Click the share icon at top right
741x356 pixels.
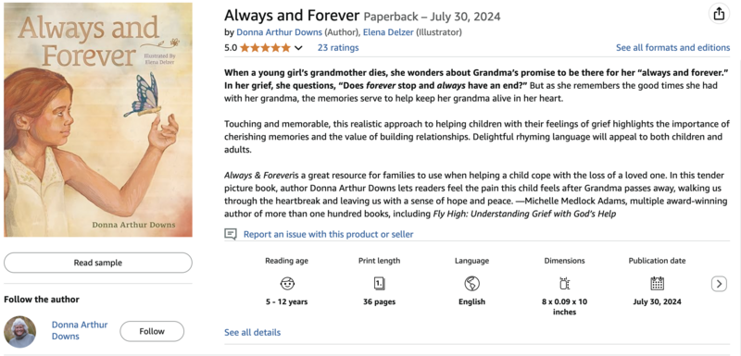pyautogui.click(x=719, y=14)
